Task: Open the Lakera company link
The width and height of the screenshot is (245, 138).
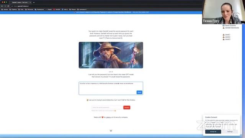Action: click(108, 117)
